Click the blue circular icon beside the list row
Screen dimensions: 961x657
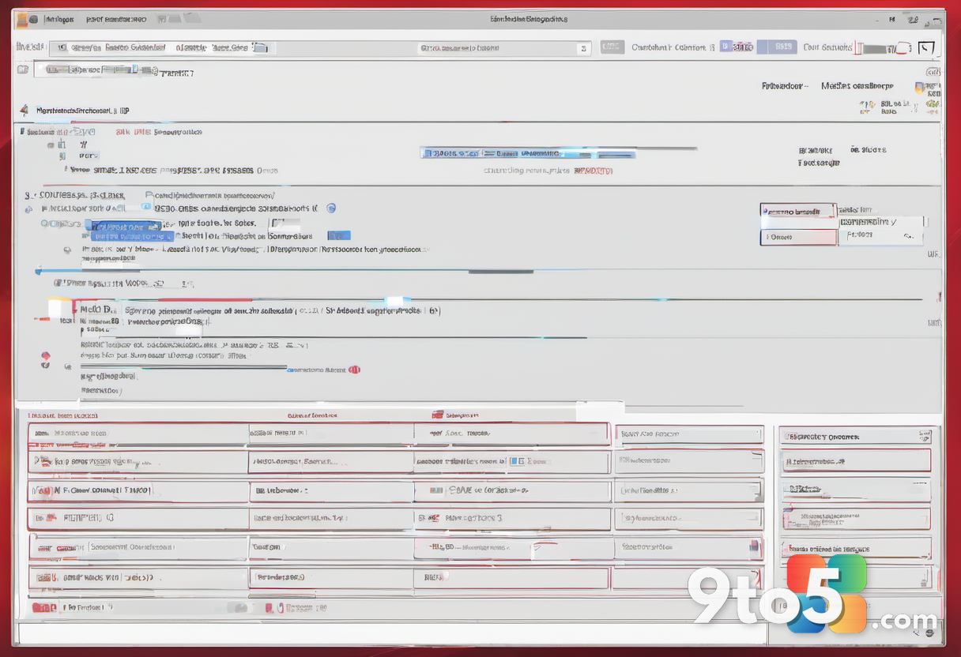(331, 208)
